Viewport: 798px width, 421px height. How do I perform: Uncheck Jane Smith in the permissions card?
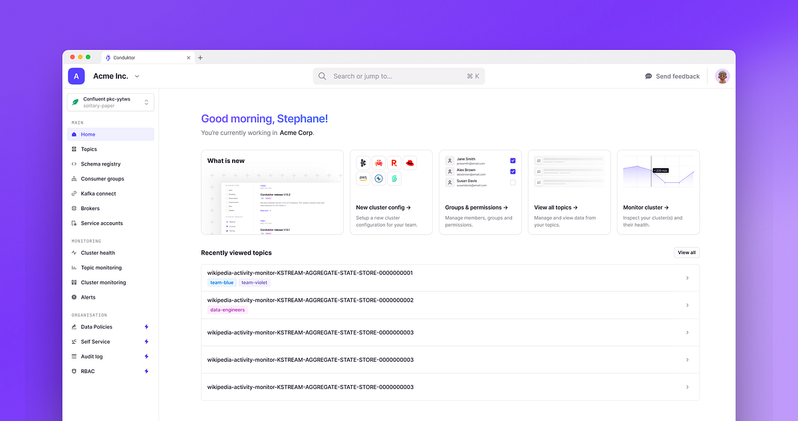[512, 161]
